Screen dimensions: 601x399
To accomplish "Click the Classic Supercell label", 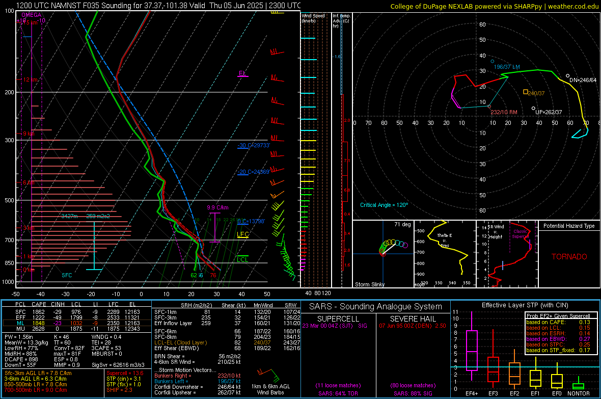I will point(521,234).
